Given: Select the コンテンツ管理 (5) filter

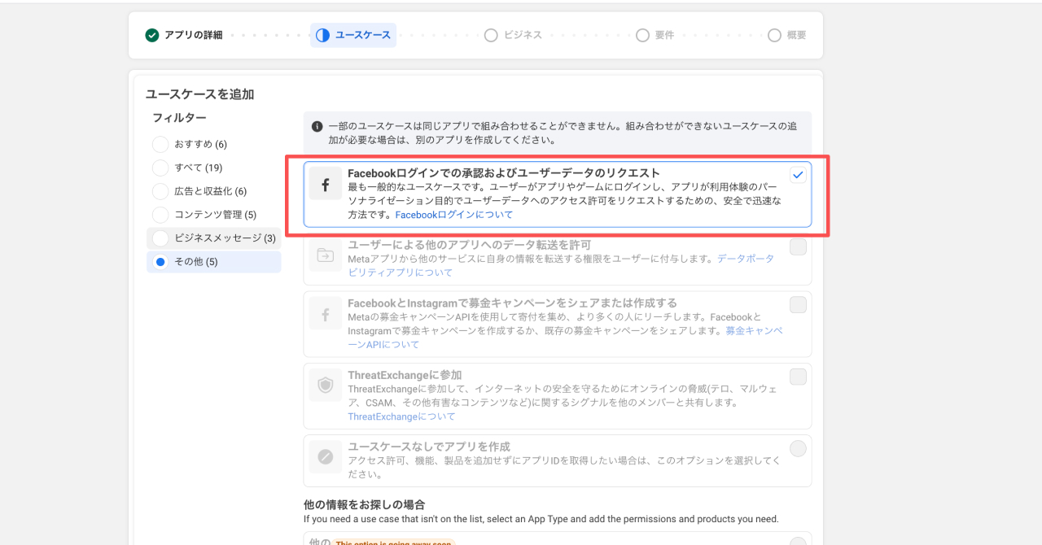Looking at the screenshot, I should coord(160,215).
